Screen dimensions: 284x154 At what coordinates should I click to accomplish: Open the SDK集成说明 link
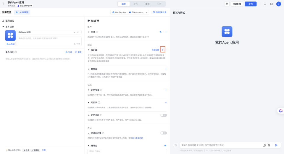[x=137, y=138]
